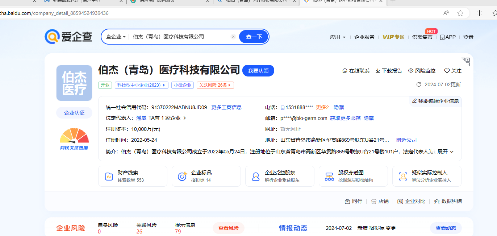Image resolution: width=497 pixels, height=236 pixels.
Task: Click the browser address bar URL
Action: coord(54,13)
